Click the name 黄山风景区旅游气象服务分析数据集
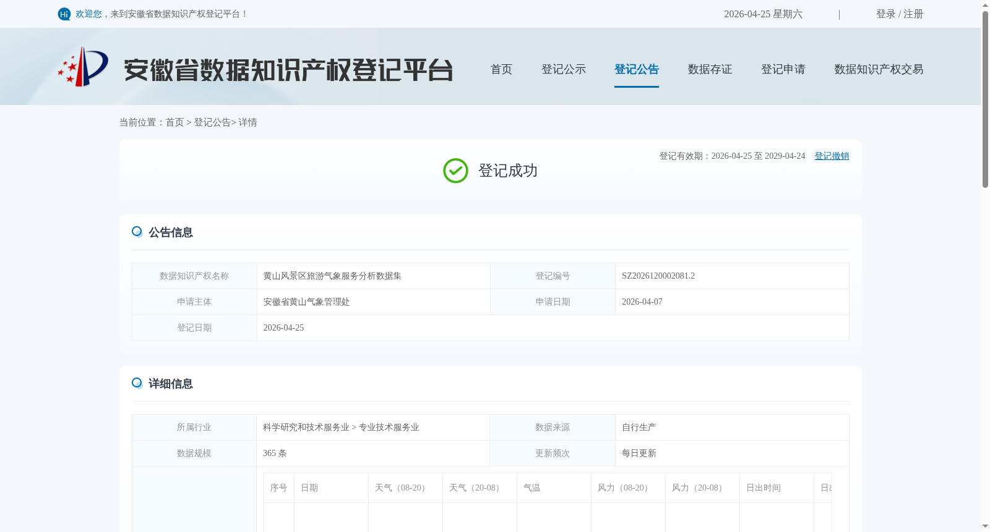The height and width of the screenshot is (532, 990). pos(332,276)
